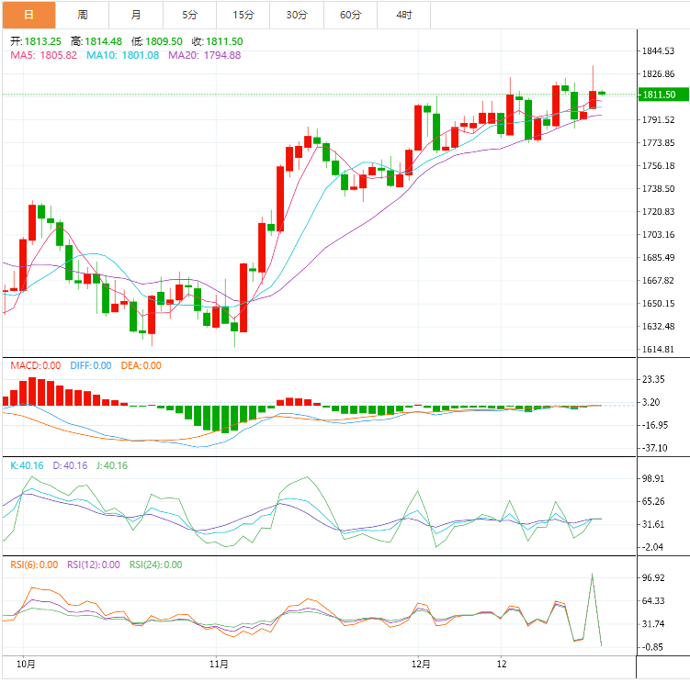This screenshot has width=690, height=682.
Task: Click the MA5 indicator label
Action: (x=43, y=55)
